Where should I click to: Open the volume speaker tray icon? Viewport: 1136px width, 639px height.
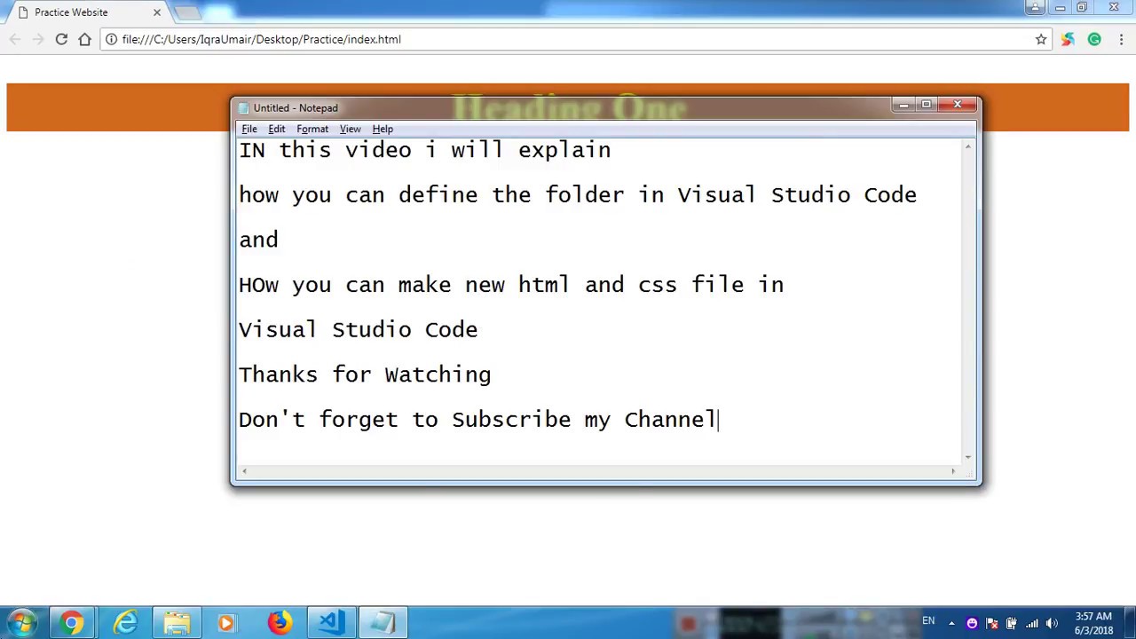(x=1053, y=624)
